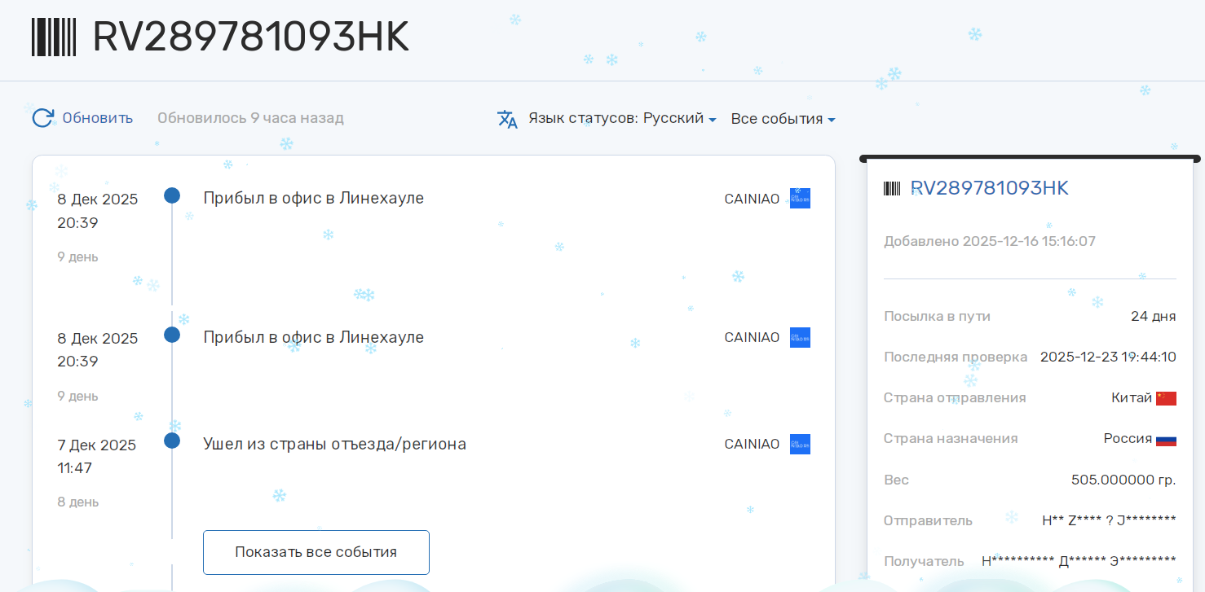Click the Russia flag icon
Image resolution: width=1205 pixels, height=592 pixels.
(1166, 439)
